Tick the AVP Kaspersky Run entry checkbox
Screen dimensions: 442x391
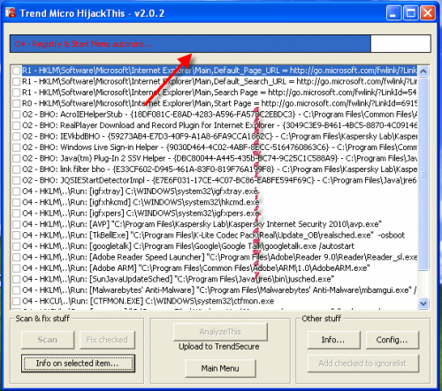17,224
